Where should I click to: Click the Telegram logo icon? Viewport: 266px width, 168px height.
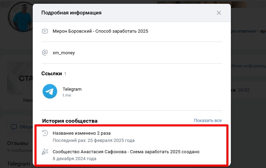(x=50, y=92)
